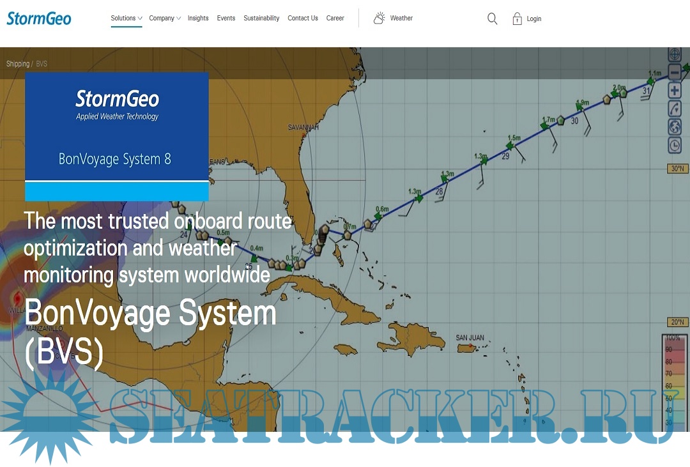Click the Shipping breadcrumb link
The image size is (690, 467).
(x=18, y=64)
